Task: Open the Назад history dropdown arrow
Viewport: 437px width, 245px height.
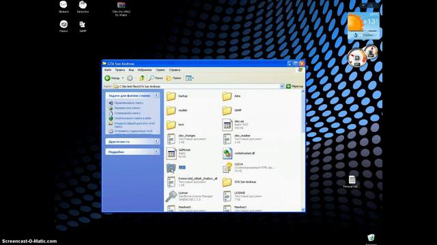Action: tap(123, 78)
